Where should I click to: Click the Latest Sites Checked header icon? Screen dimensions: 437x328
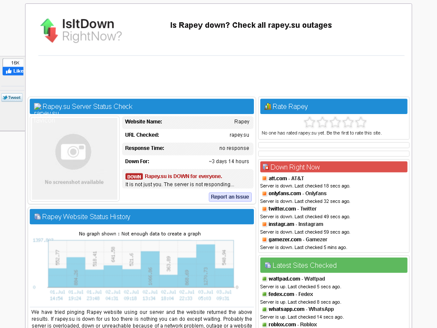(x=268, y=265)
